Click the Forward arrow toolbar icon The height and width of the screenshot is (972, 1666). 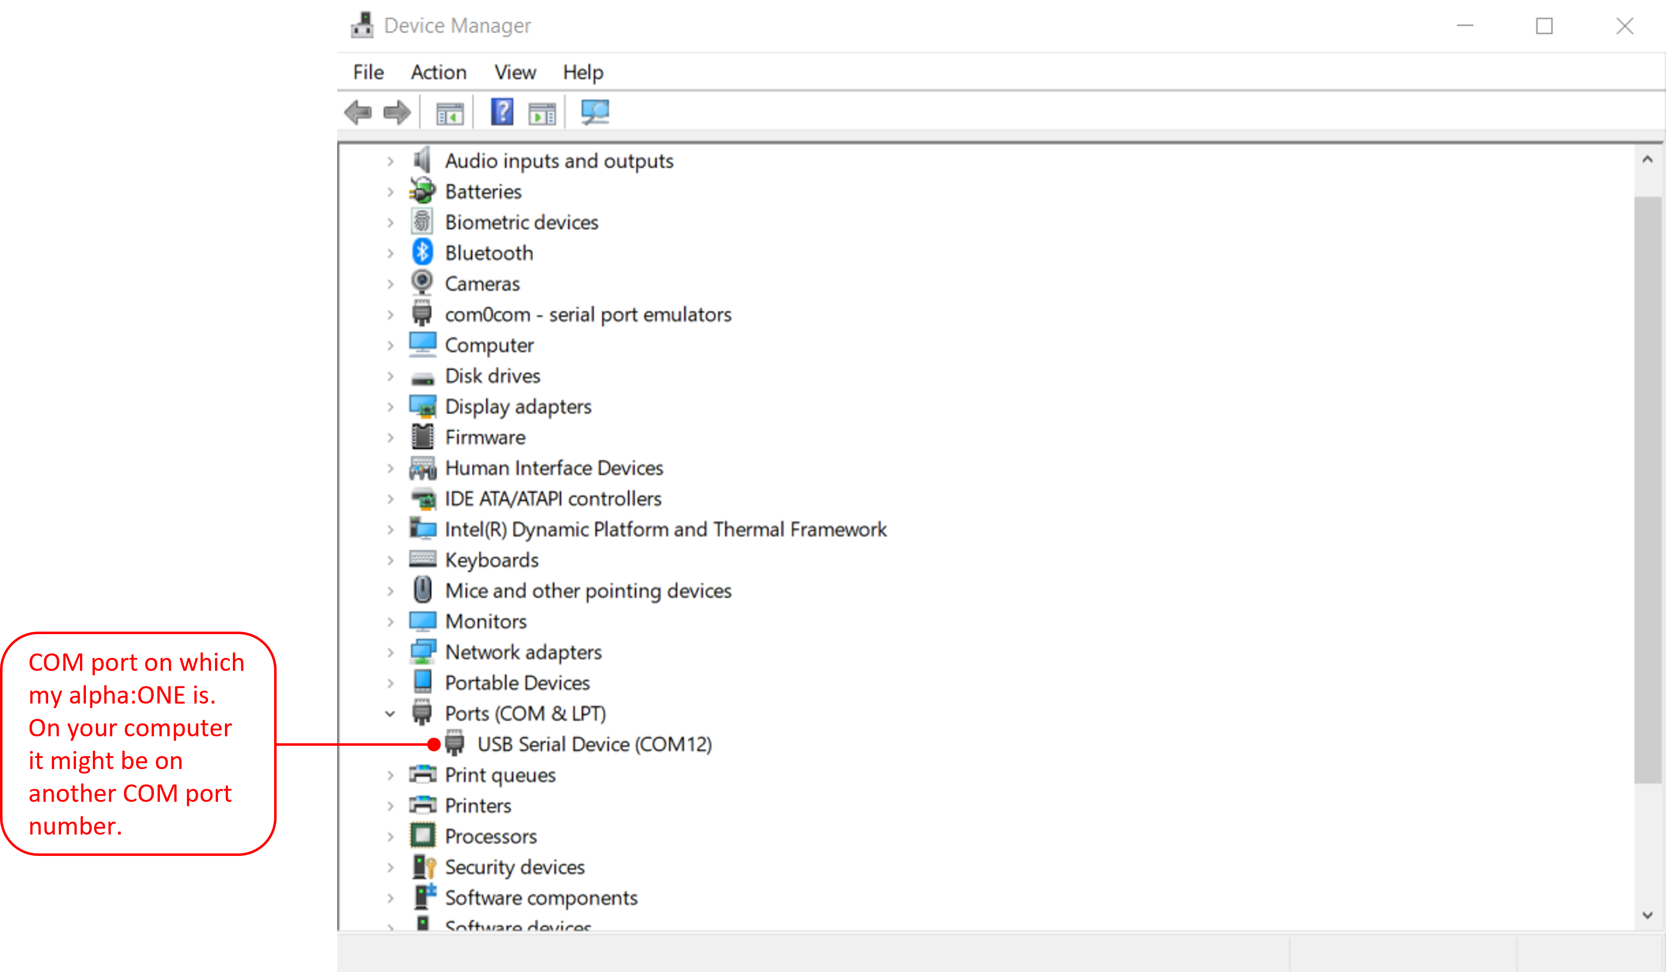click(x=397, y=112)
